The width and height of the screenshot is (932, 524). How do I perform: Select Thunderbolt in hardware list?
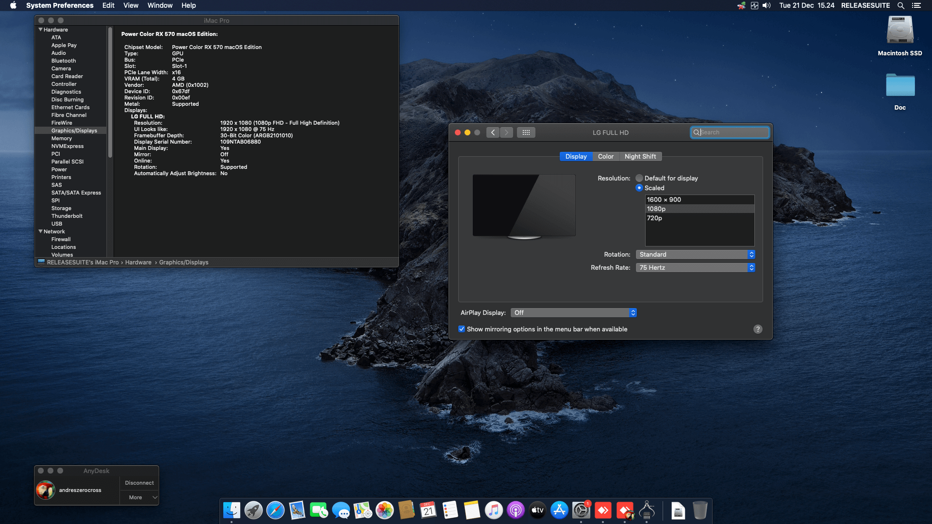tap(67, 216)
